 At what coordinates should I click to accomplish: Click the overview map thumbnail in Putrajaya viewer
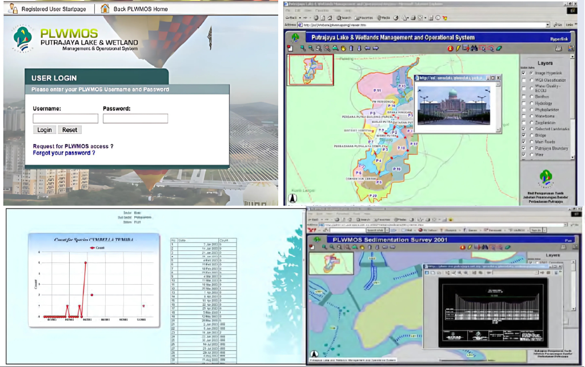point(310,70)
